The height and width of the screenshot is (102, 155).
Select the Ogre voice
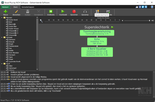point(11,57)
